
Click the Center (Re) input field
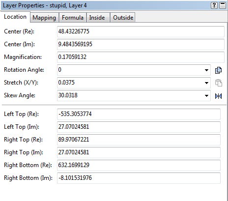141,31
